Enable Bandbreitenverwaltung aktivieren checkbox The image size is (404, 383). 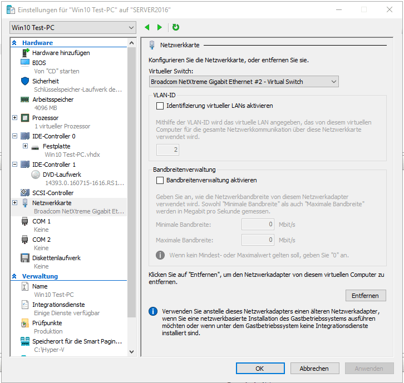[x=160, y=180]
